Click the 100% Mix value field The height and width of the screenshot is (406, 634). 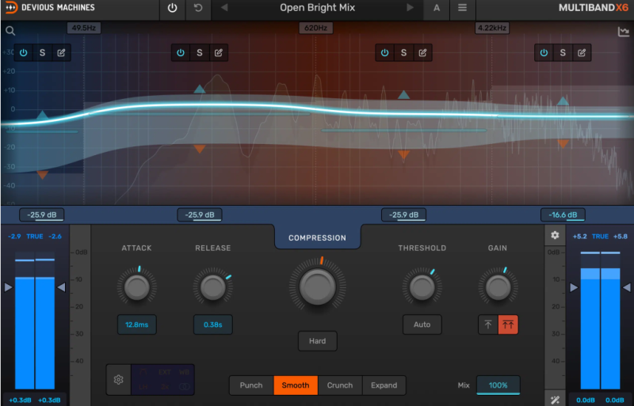coord(498,385)
